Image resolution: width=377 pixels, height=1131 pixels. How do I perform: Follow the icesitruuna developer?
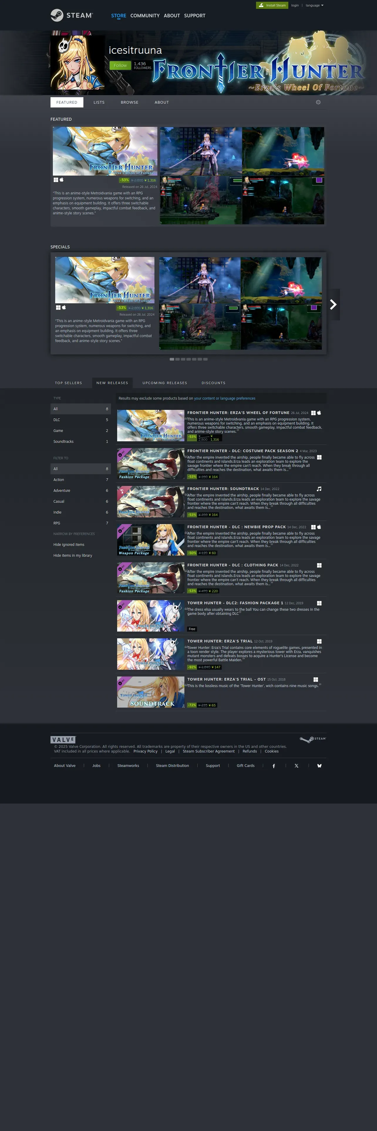pyautogui.click(x=120, y=65)
